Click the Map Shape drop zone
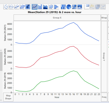 pyautogui.click(x=8, y=97)
